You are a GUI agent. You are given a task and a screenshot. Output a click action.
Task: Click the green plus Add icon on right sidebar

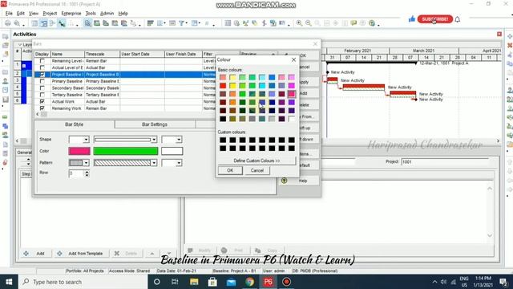(x=510, y=36)
